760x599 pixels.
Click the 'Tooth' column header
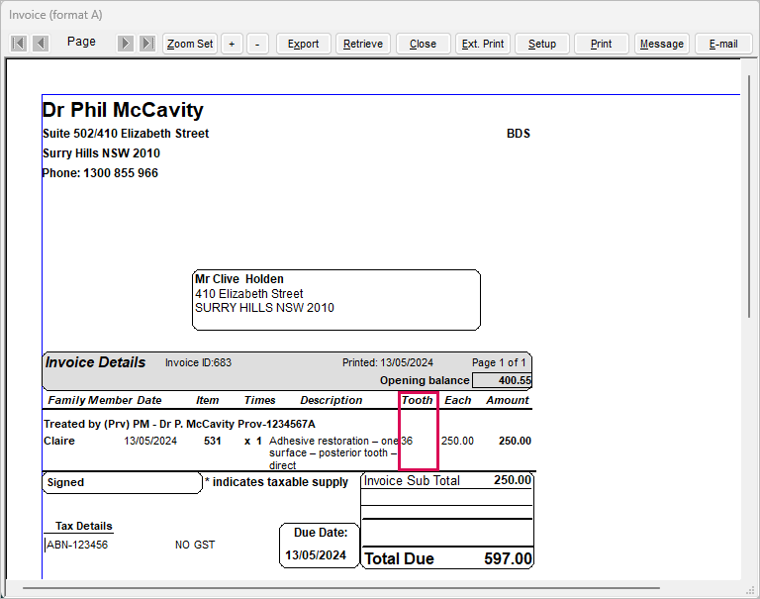tap(418, 400)
